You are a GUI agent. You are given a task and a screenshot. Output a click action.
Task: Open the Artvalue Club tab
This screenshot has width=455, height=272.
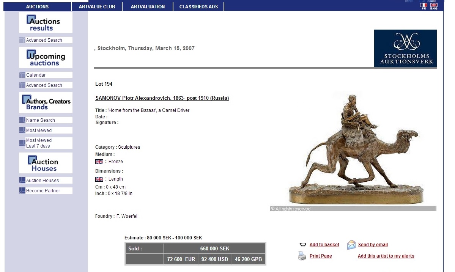[x=97, y=7]
